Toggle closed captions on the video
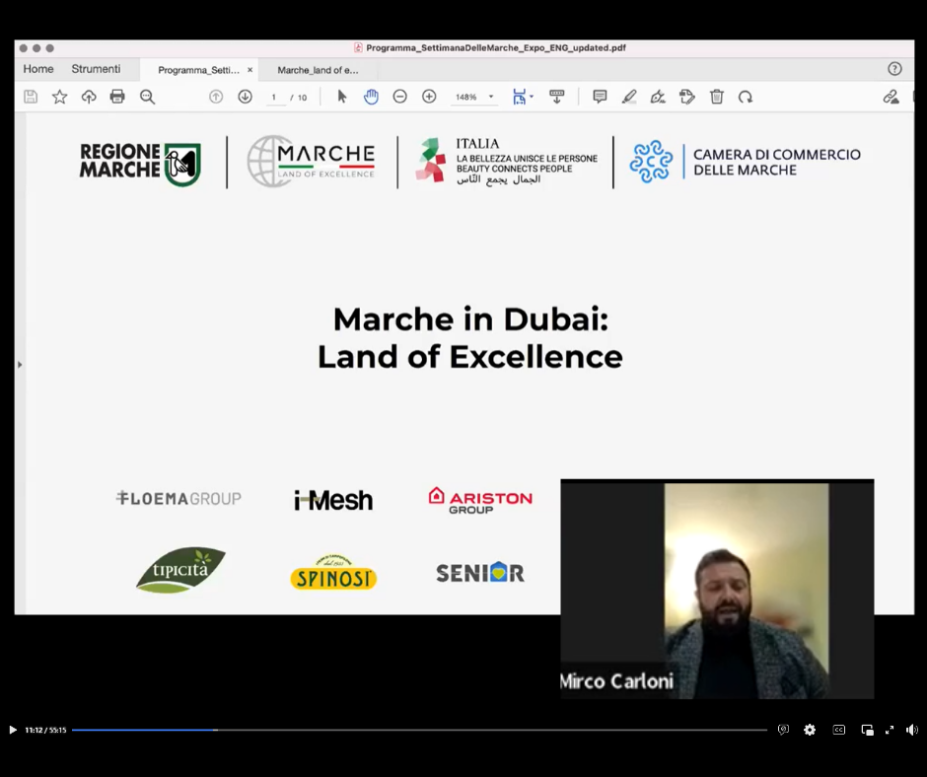 (x=839, y=730)
